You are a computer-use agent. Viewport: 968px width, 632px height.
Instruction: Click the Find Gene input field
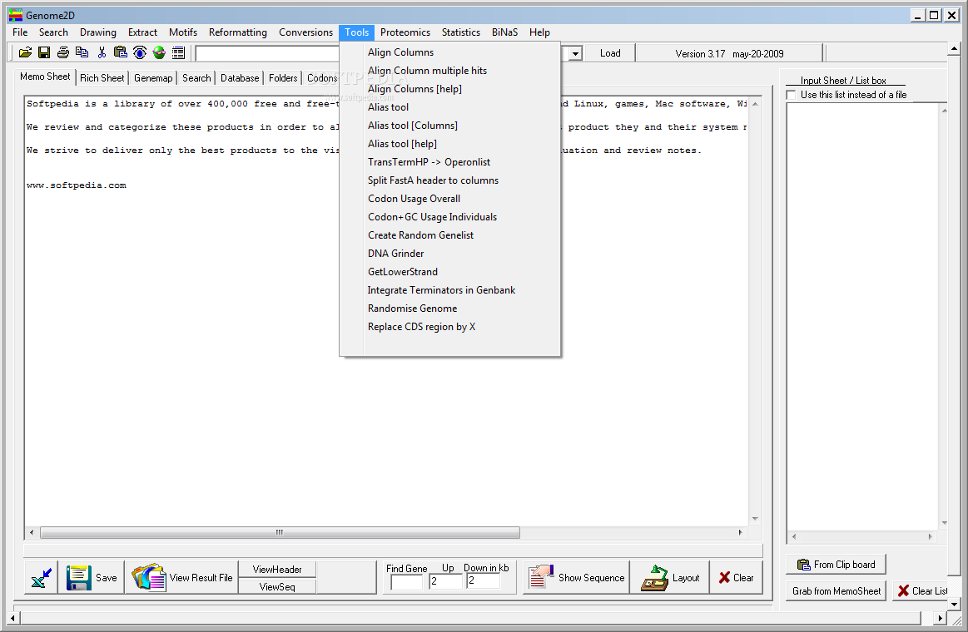[x=407, y=581]
